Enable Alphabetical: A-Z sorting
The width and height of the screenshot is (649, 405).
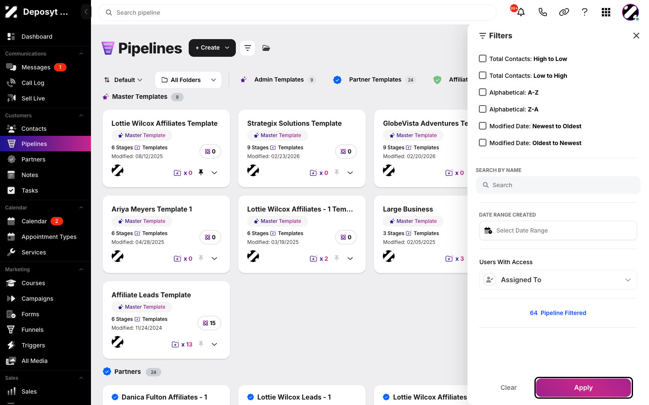click(x=483, y=92)
